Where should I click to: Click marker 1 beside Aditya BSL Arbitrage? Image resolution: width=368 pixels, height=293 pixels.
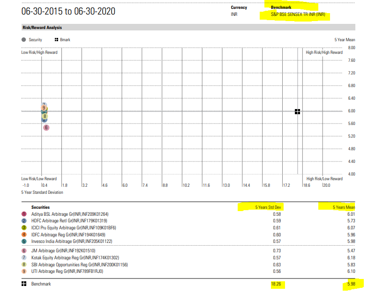click(24, 214)
